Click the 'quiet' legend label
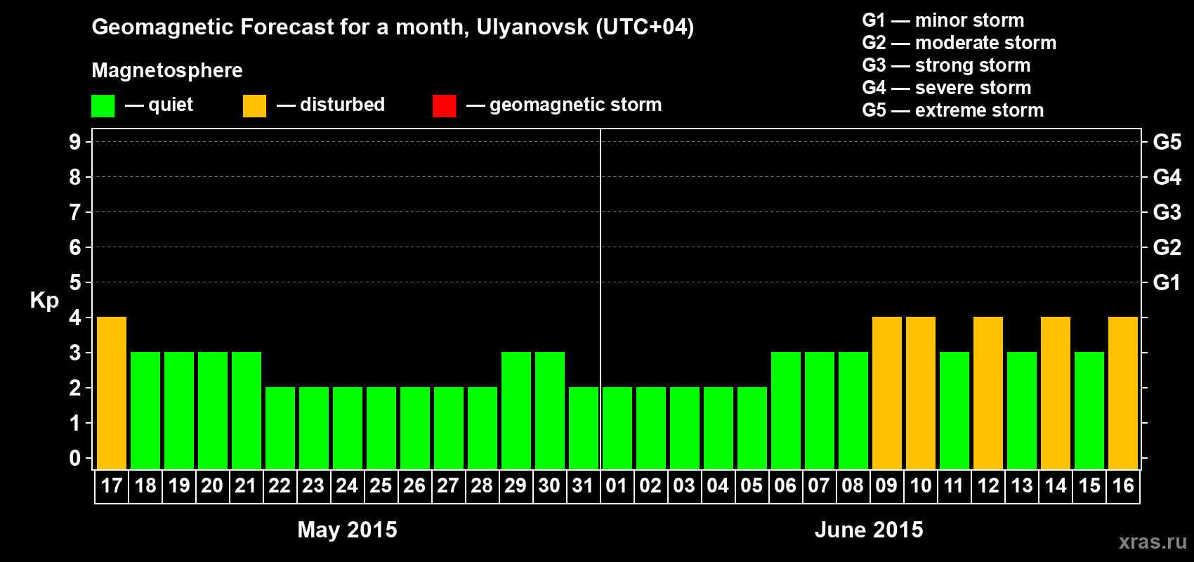This screenshot has width=1194, height=562. pyautogui.click(x=171, y=105)
